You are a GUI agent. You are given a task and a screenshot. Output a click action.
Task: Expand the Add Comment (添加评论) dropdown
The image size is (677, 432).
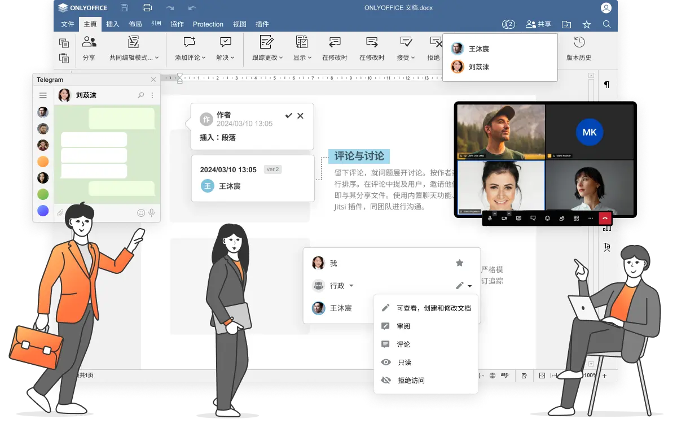203,58
